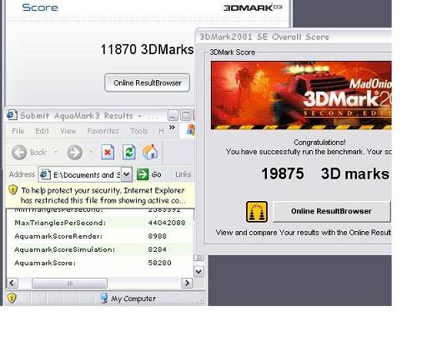
Task: Minimize the AquaMark3 Results window
Action: click(173, 115)
